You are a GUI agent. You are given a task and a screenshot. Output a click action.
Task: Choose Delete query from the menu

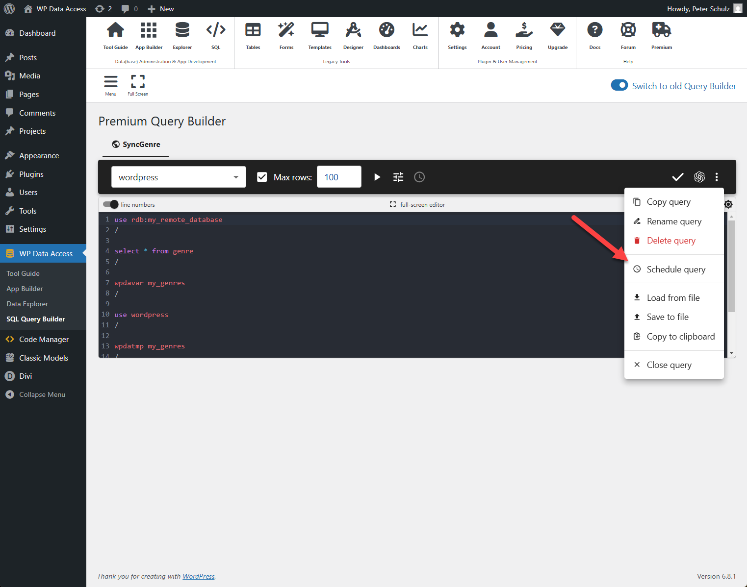click(674, 241)
